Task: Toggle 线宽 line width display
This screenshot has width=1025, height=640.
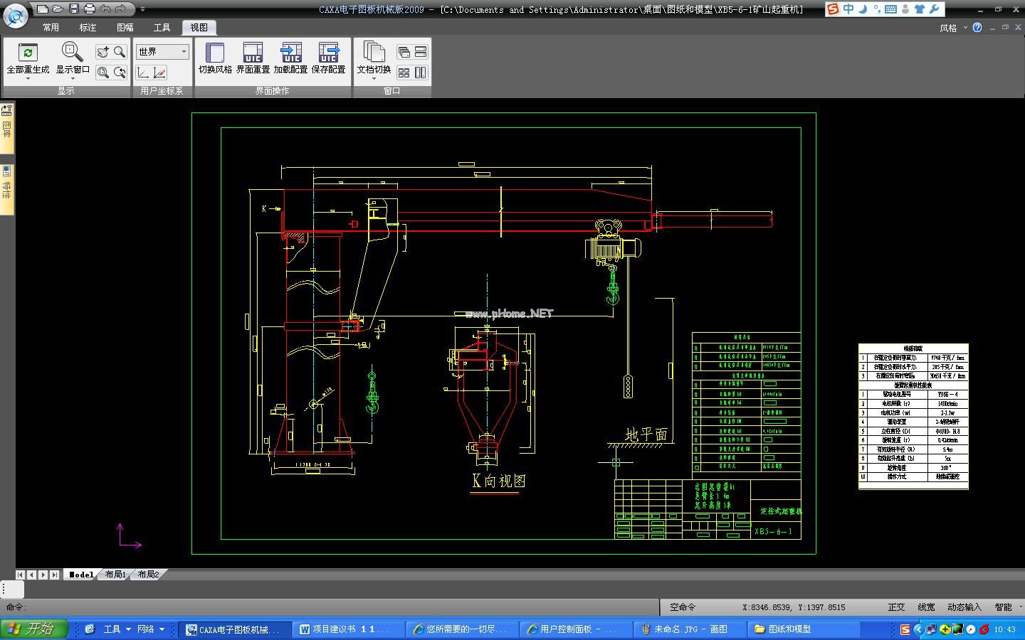Action: tap(926, 607)
